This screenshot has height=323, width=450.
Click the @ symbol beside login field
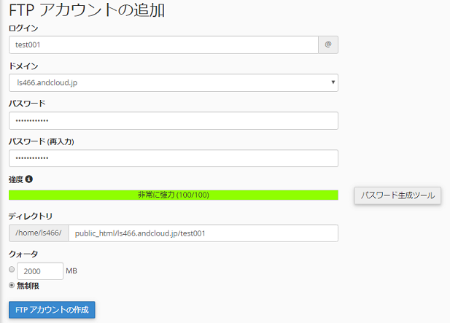pyautogui.click(x=328, y=45)
